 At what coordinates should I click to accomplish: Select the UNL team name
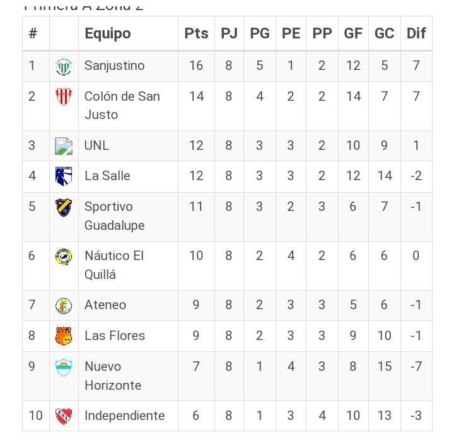pyautogui.click(x=96, y=145)
